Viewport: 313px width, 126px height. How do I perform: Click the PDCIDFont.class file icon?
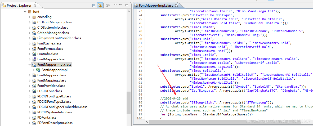pos(34,91)
